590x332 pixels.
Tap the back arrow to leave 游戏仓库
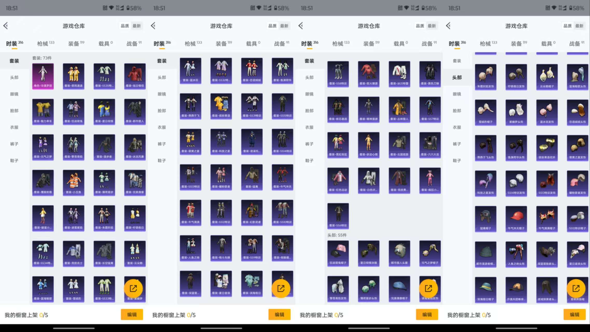[x=6, y=26]
